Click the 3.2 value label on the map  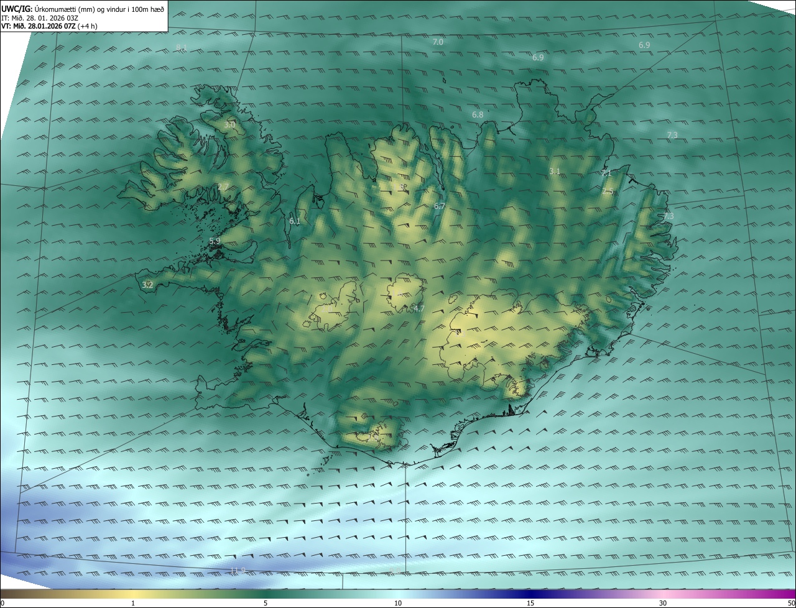(x=147, y=285)
